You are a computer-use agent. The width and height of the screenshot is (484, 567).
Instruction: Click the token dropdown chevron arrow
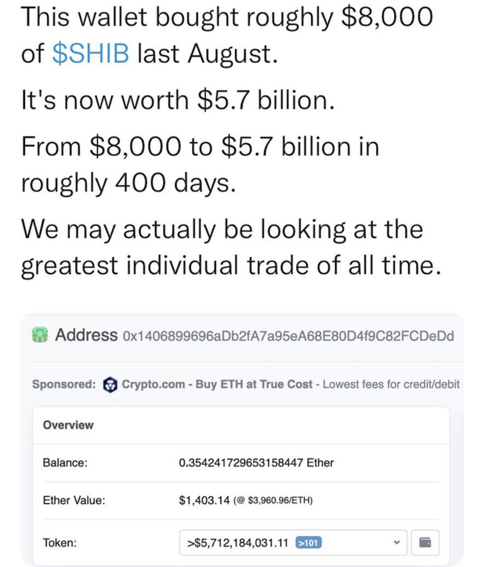pos(397,542)
